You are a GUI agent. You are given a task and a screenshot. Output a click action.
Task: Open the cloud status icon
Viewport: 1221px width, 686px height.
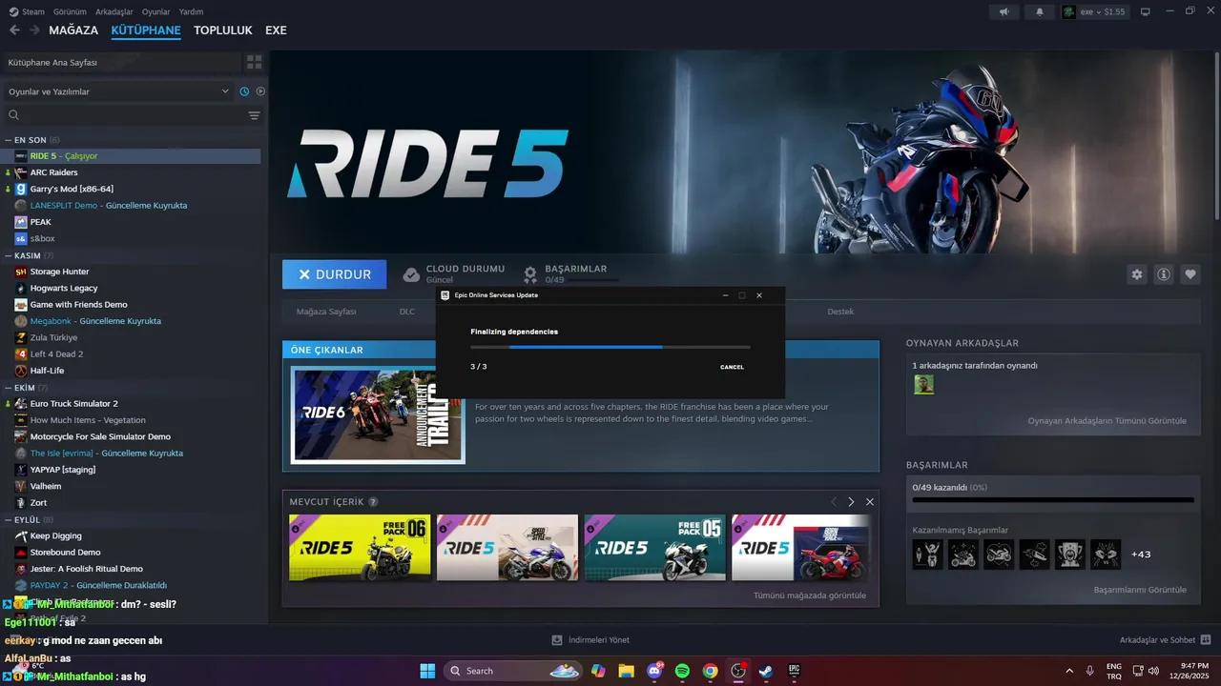tap(411, 274)
